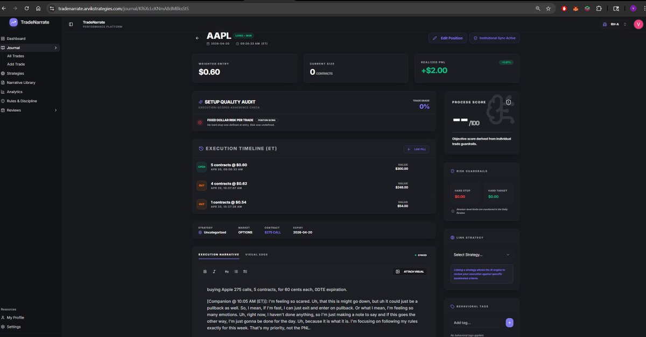Open the Select Strategy dropdown
Screen dimensions: 646x337
[481, 254]
